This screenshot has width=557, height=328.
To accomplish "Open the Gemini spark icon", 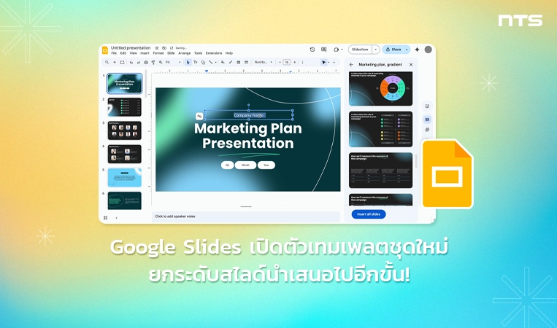I will pos(417,50).
